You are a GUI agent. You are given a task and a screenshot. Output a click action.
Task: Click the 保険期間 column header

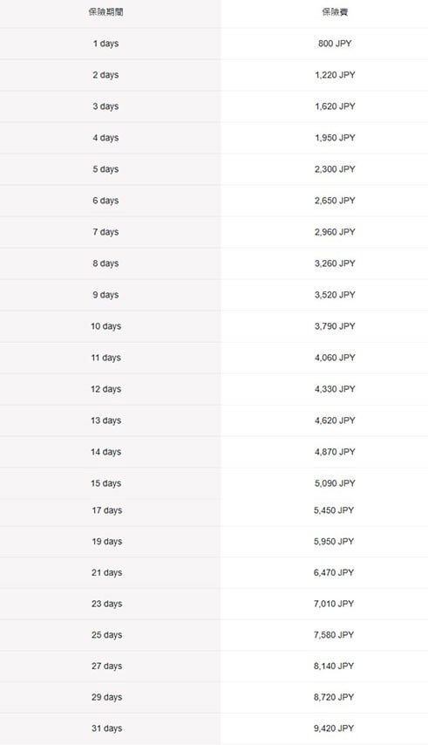pyautogui.click(x=105, y=12)
